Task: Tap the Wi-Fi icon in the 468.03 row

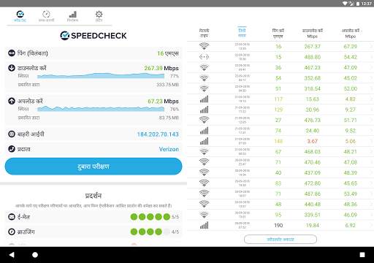Action: tap(204, 152)
